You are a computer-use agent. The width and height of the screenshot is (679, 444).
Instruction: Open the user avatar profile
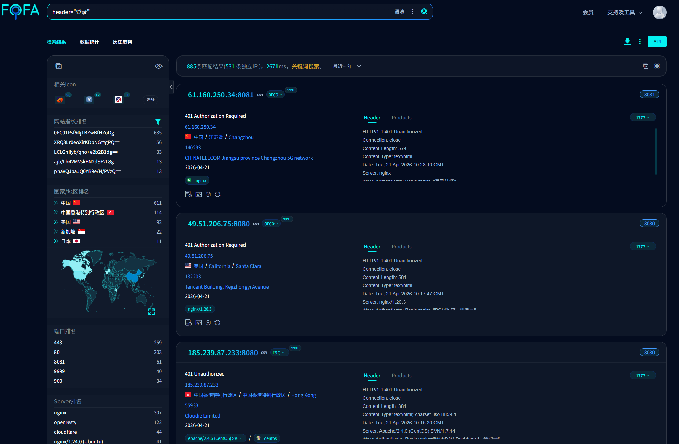pos(659,12)
